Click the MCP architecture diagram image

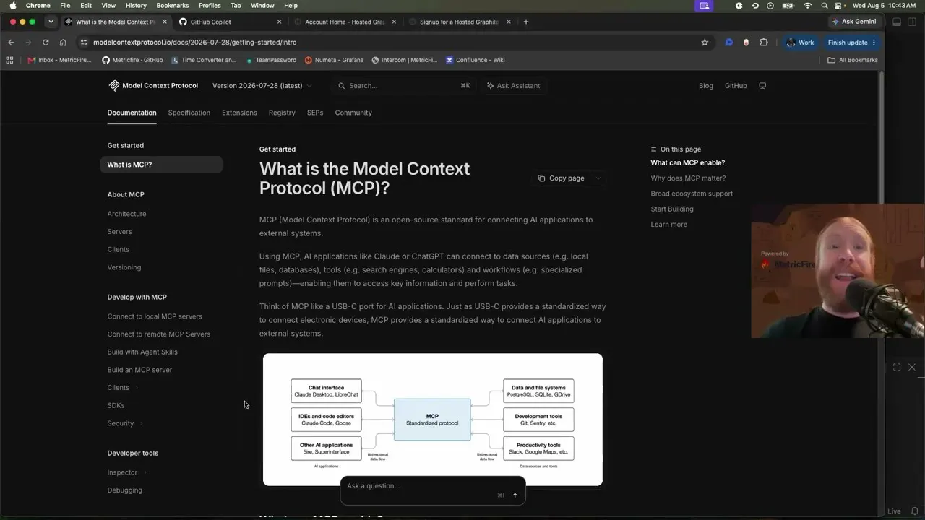[x=433, y=420]
